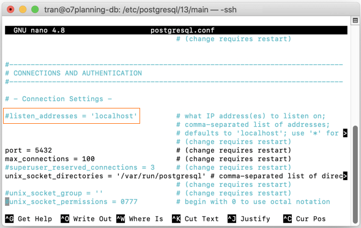The width and height of the screenshot is (361, 228).
Task: Click the ^G Get Help shortcut
Action: pyautogui.click(x=29, y=219)
